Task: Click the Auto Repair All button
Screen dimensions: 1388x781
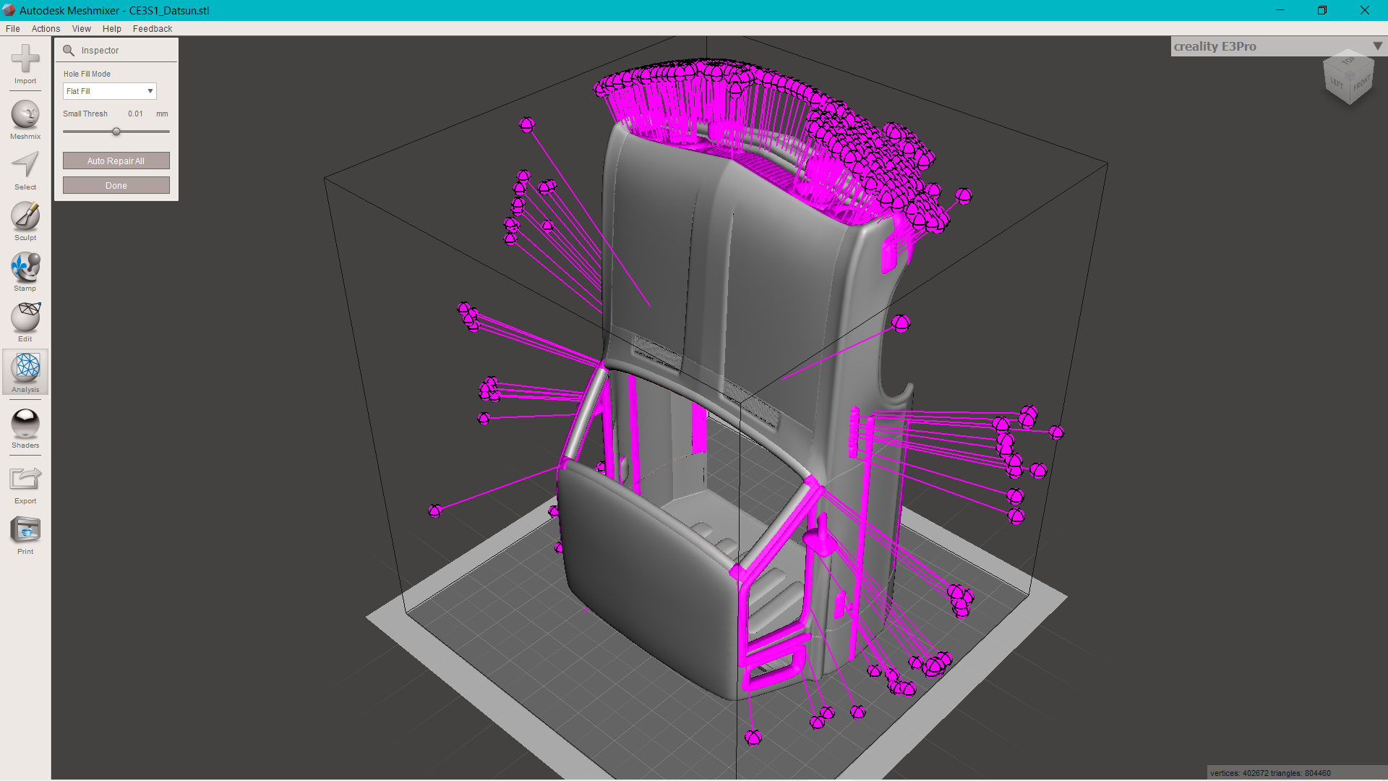Action: point(116,161)
